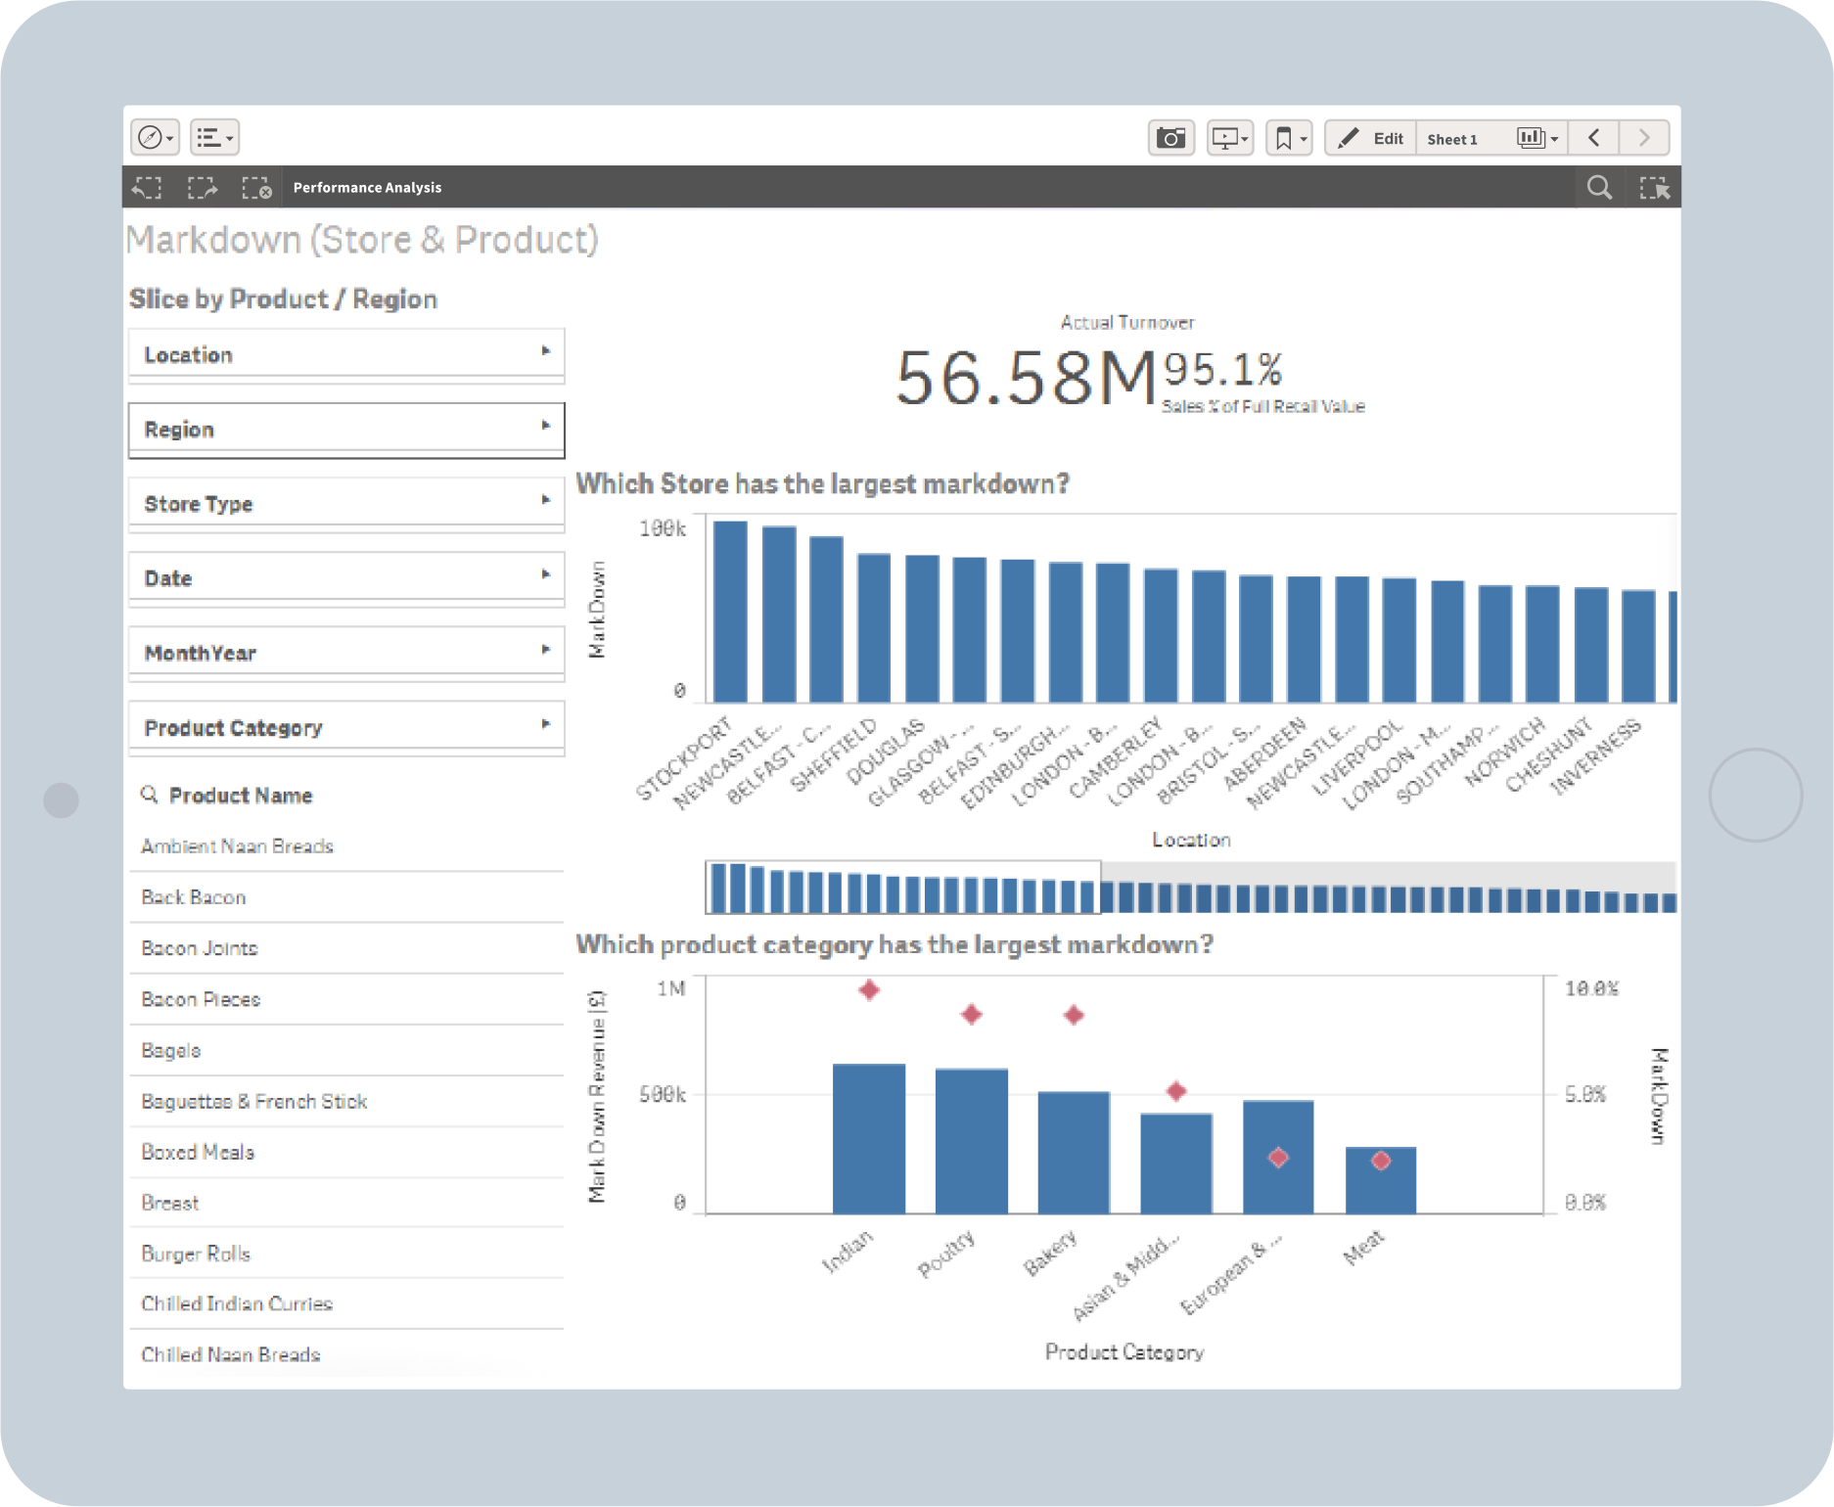Jump to the shaded right portion of mini chart
This screenshot has width=1834, height=1507.
[1389, 888]
